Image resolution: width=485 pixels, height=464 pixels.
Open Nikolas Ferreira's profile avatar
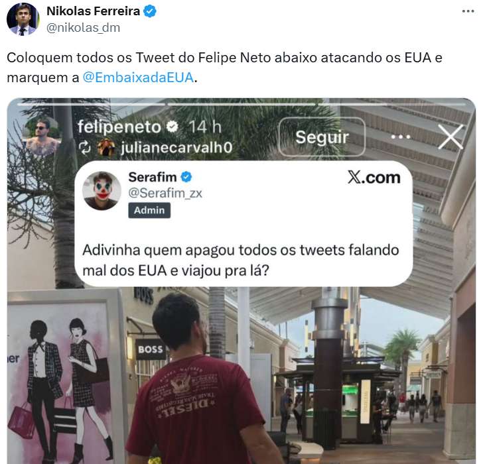click(x=23, y=19)
